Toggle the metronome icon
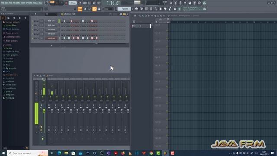277x156 pixels. pos(80,3)
